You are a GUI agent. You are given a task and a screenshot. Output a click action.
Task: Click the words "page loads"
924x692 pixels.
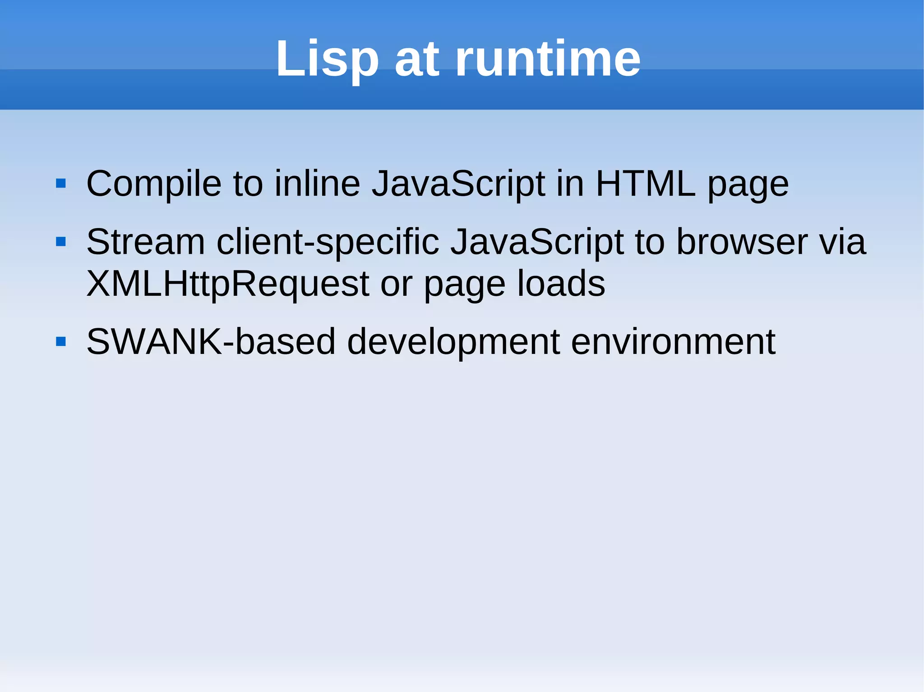pyautogui.click(x=514, y=284)
